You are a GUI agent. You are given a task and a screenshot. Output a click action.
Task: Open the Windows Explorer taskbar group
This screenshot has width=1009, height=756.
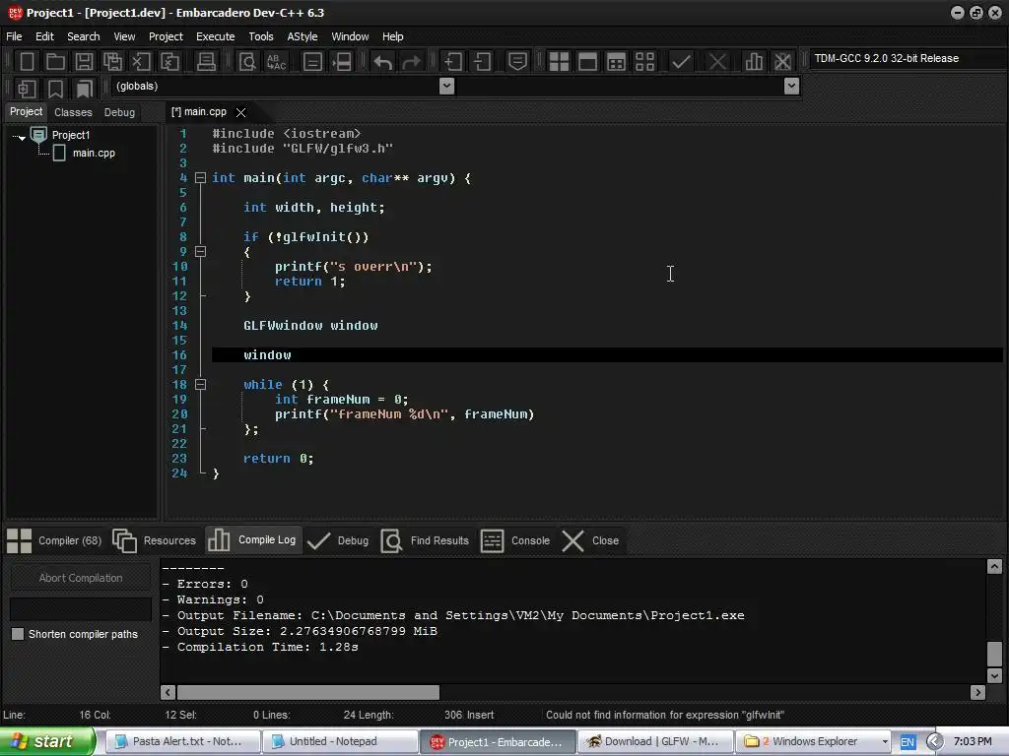[813, 742]
